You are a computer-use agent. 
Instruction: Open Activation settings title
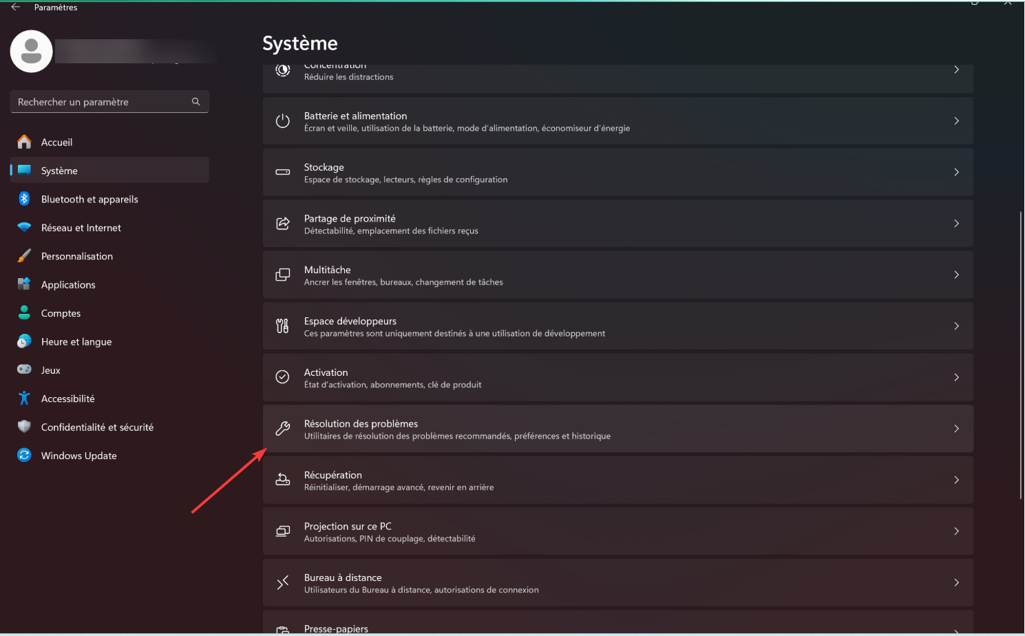[x=326, y=372]
